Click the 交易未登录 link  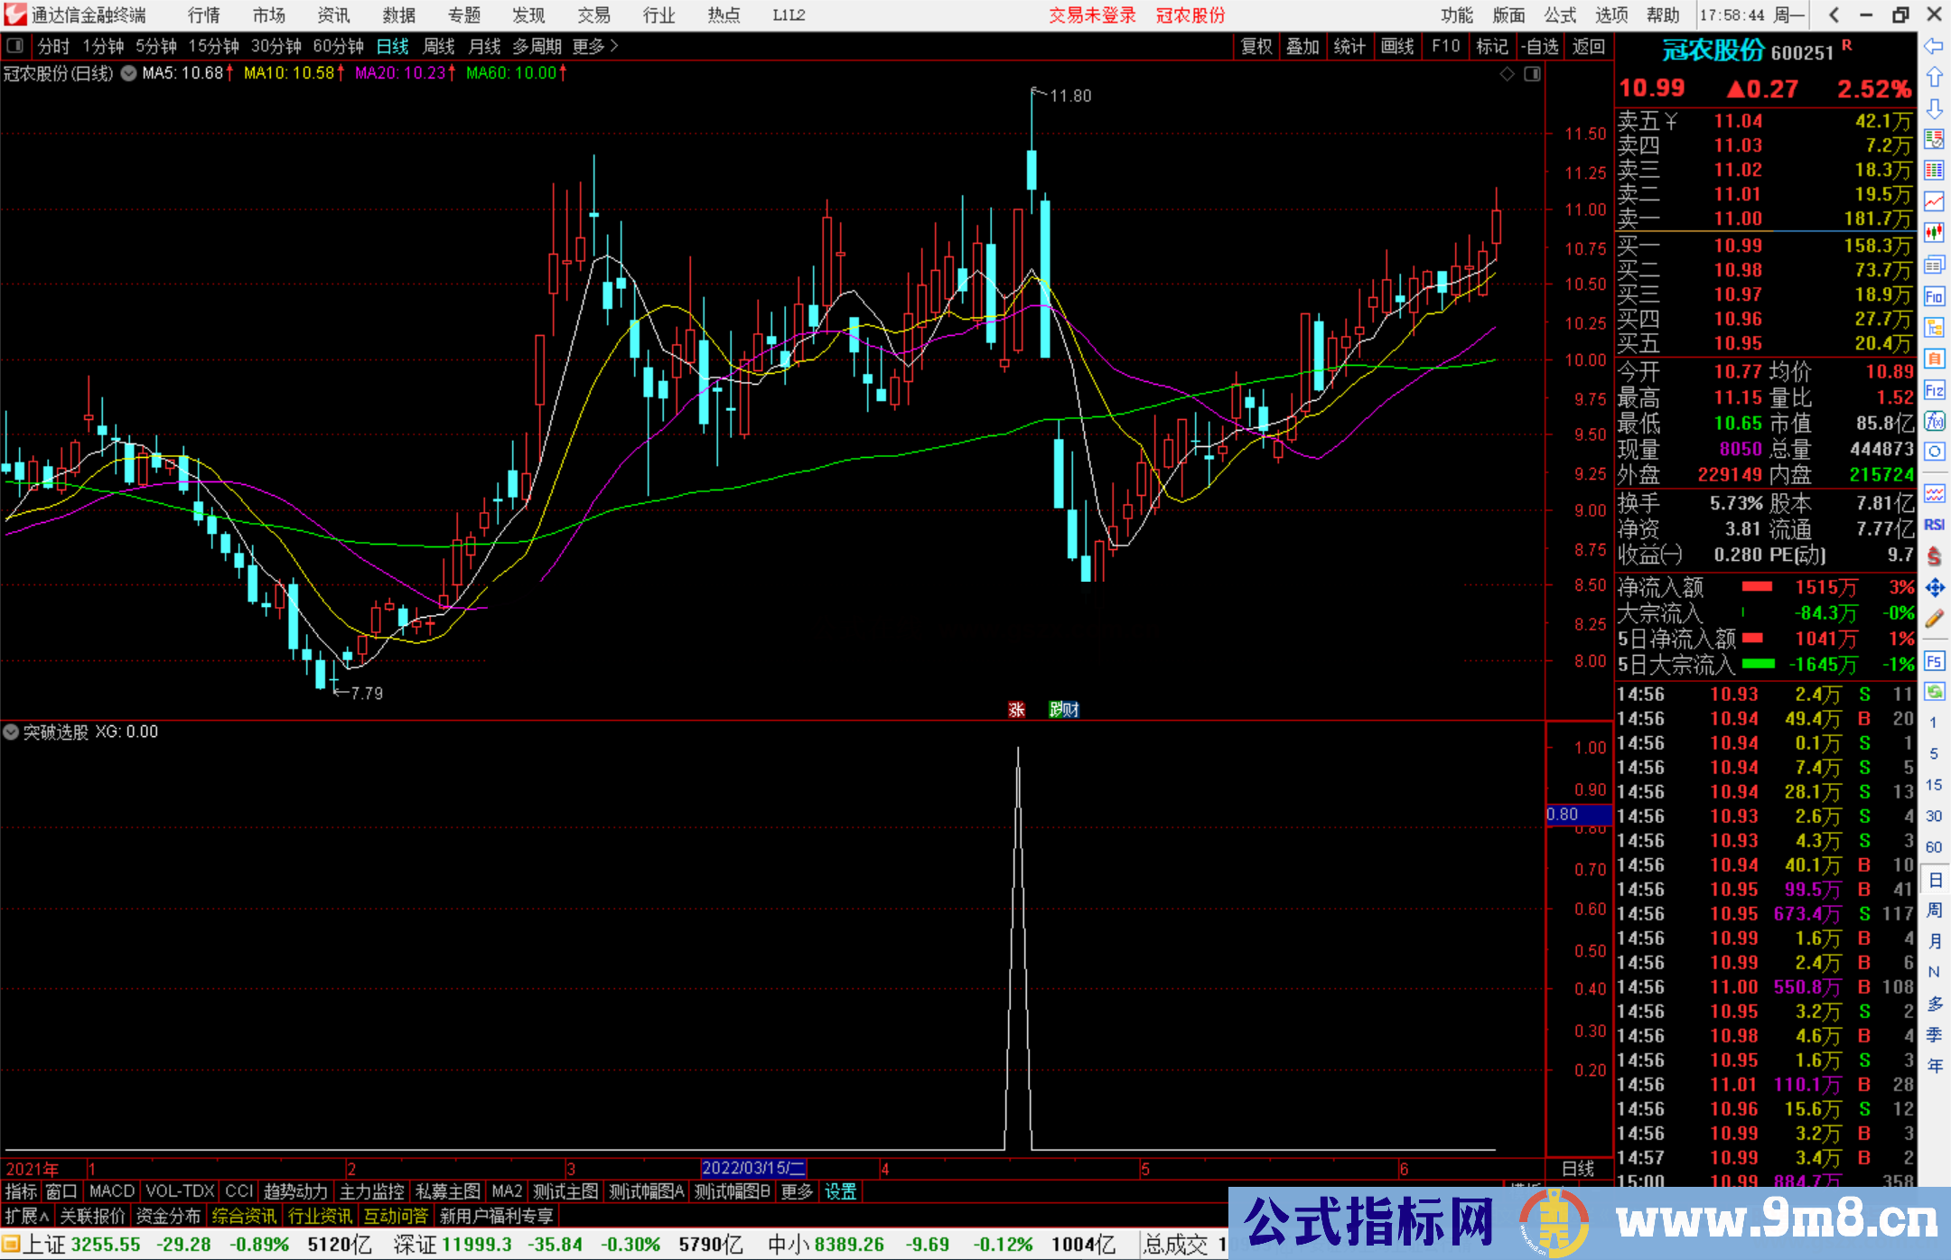(1092, 15)
